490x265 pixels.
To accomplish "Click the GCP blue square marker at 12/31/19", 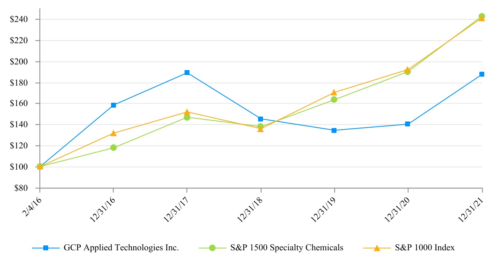I will click(x=334, y=130).
